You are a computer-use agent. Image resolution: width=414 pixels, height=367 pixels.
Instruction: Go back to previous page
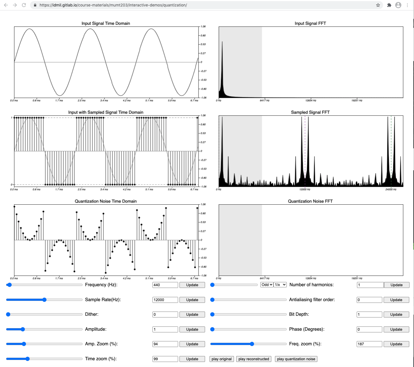(6, 5)
